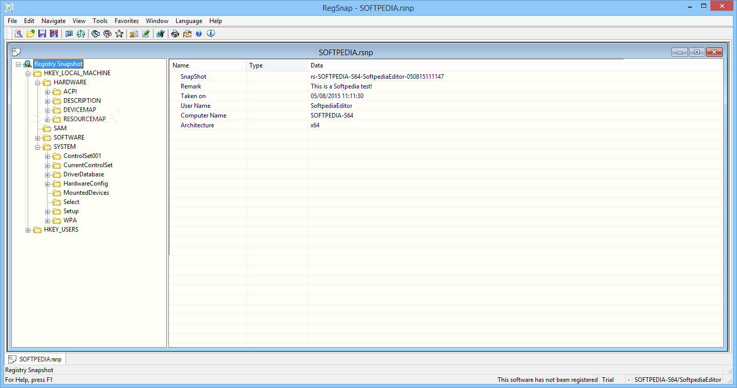The height and width of the screenshot is (388, 737).
Task: Click the Select folder icon in tree
Action: tap(57, 202)
